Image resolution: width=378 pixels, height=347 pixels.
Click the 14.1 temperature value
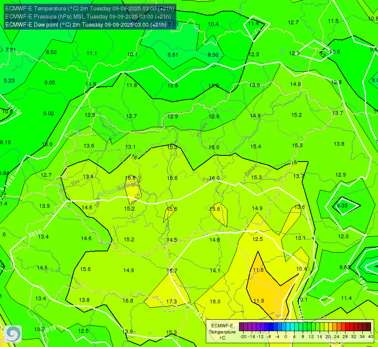[215, 271]
